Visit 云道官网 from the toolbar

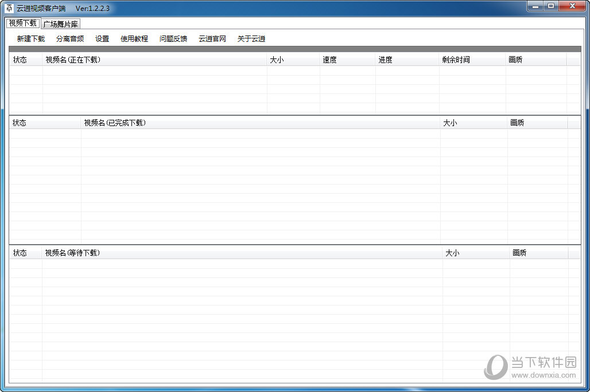tap(212, 39)
